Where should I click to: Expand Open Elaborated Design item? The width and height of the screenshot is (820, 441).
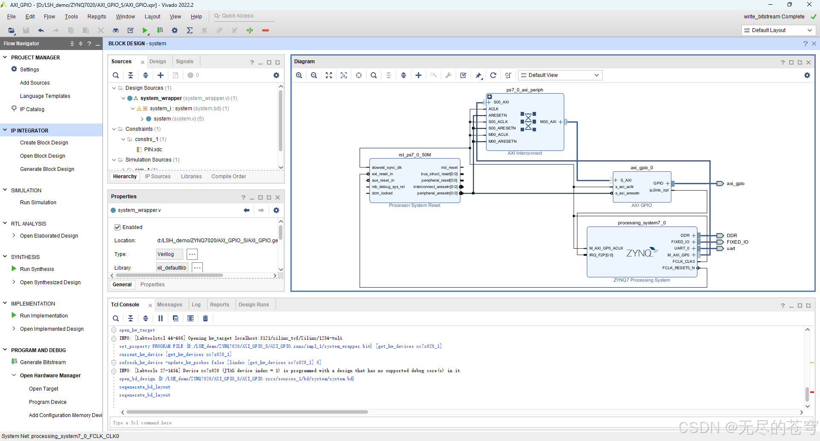pos(14,235)
